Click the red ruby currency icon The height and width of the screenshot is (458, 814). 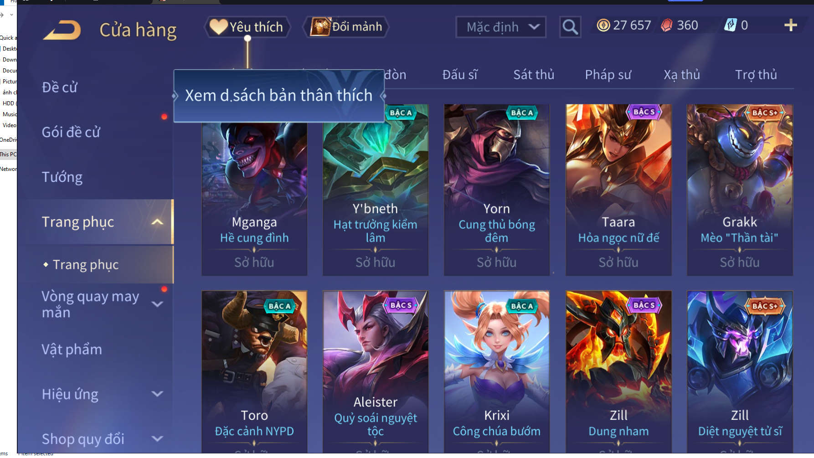[x=666, y=26]
